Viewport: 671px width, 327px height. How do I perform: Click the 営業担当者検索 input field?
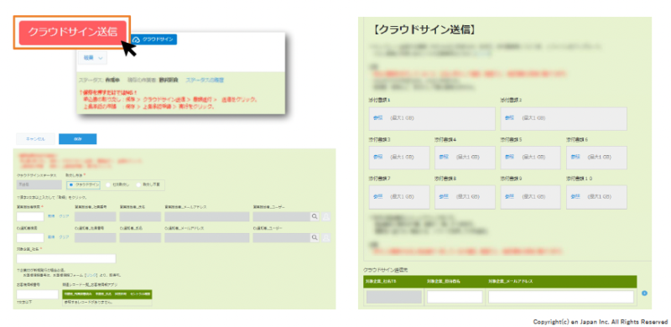pos(30,216)
